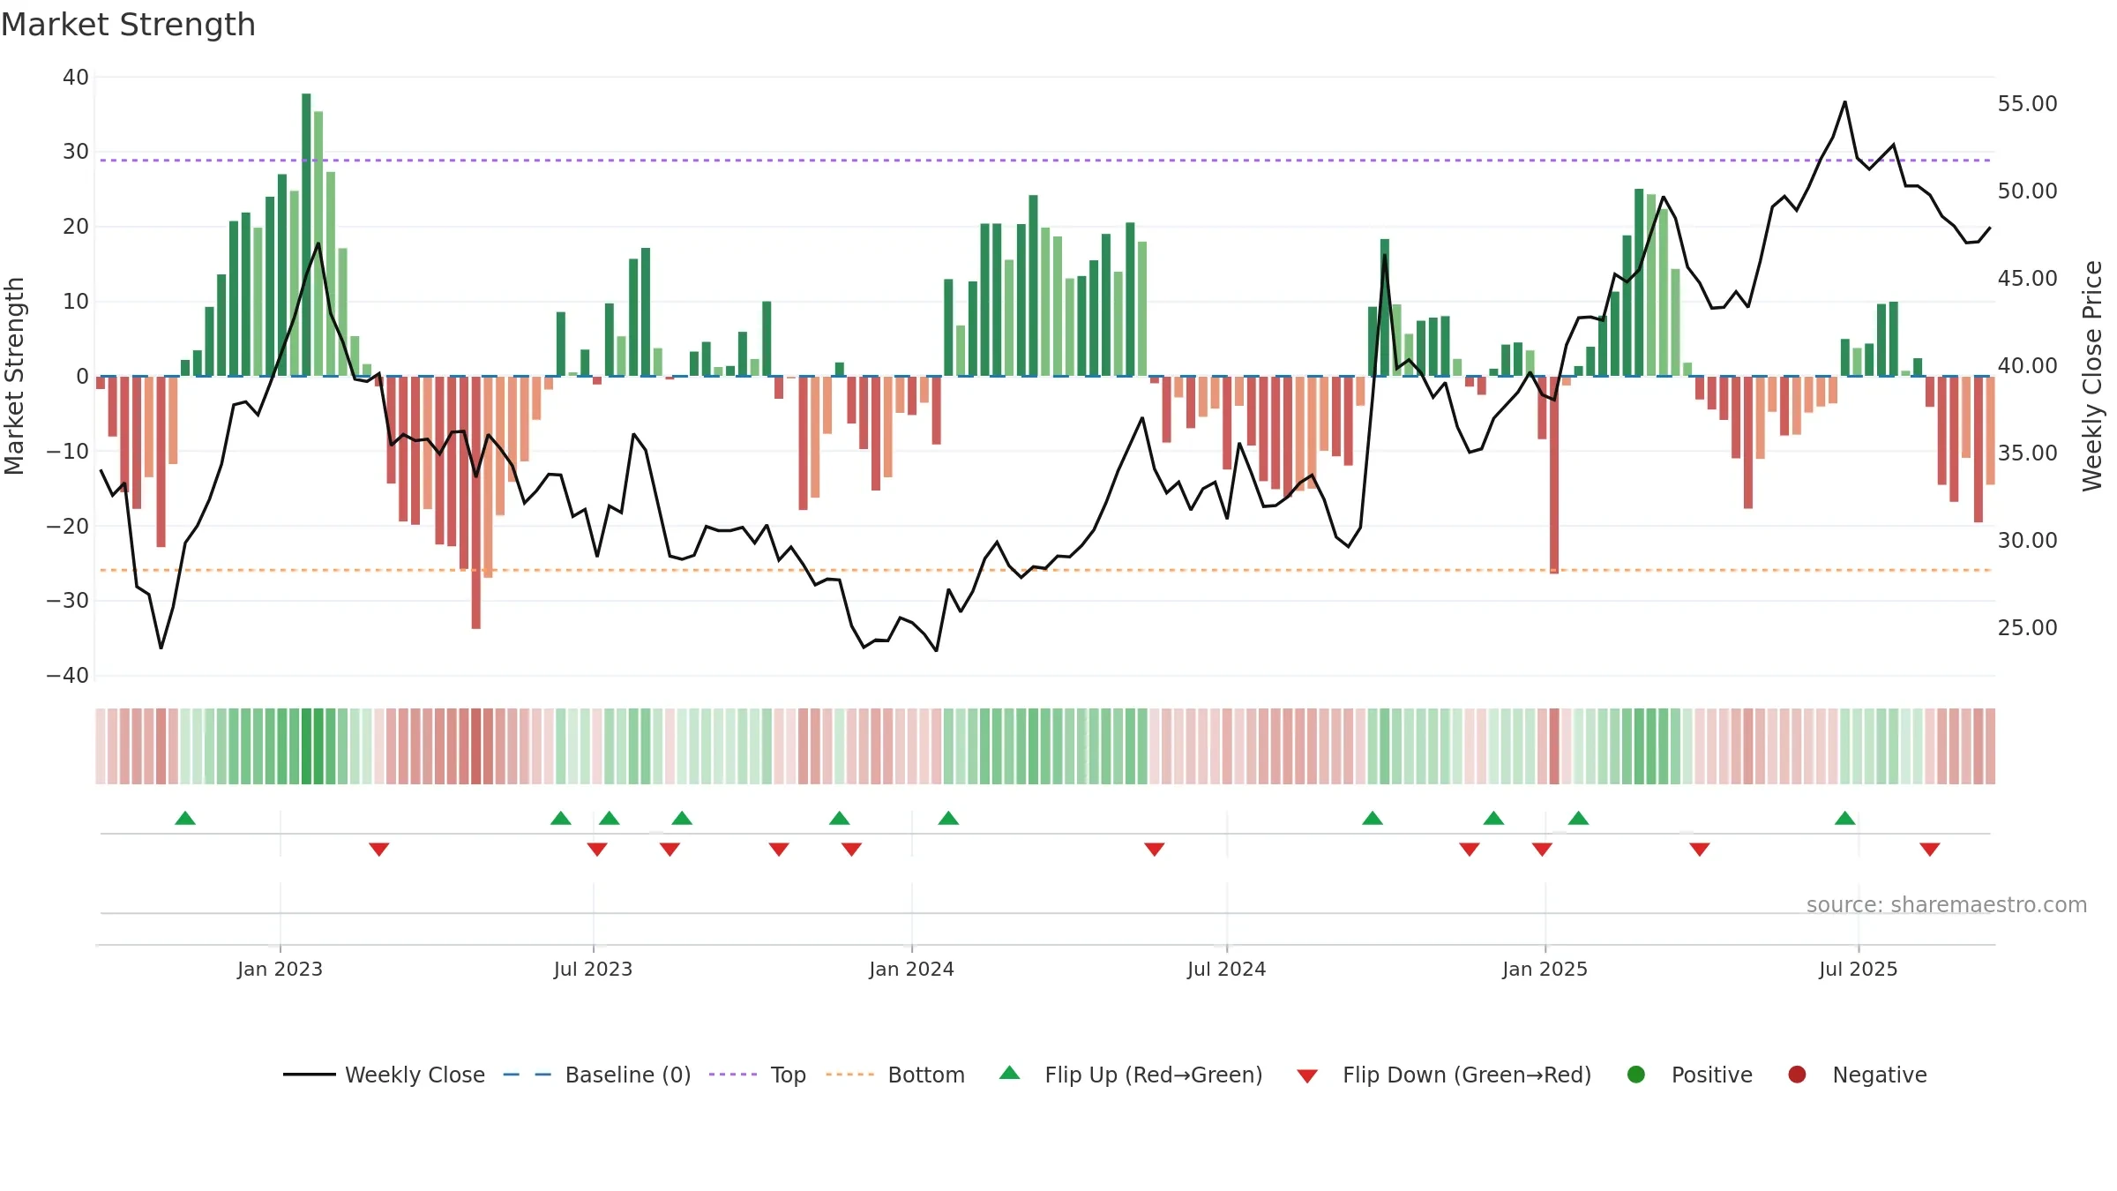
Task: Click the 25.00 price axis label
Action: [x=2027, y=628]
